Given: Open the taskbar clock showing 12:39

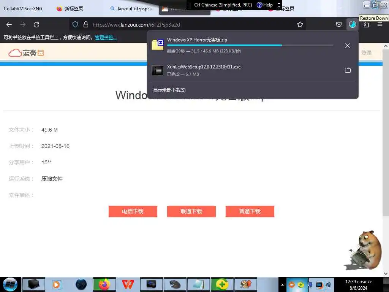Looking at the screenshot, I should point(359,285).
